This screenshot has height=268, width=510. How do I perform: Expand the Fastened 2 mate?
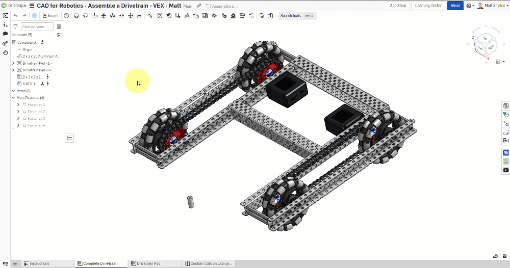point(18,112)
